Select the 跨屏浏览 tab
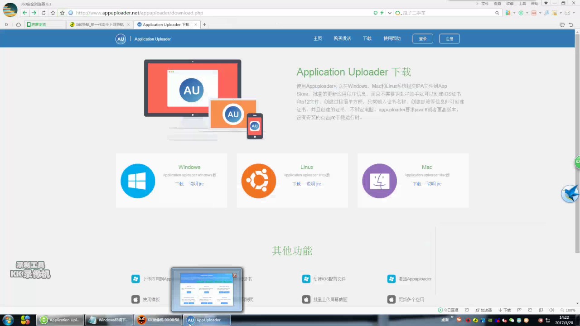 click(x=44, y=24)
